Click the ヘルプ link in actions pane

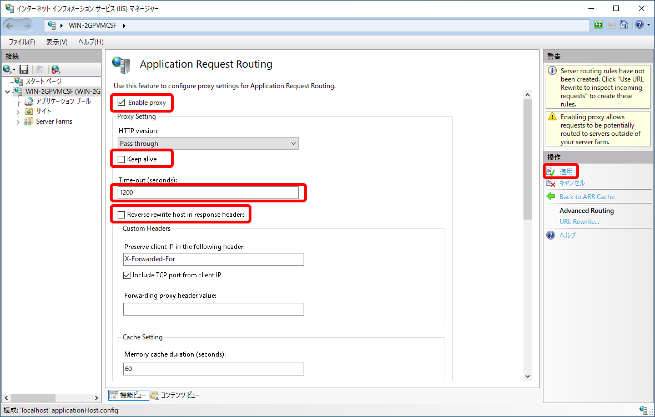[x=567, y=235]
